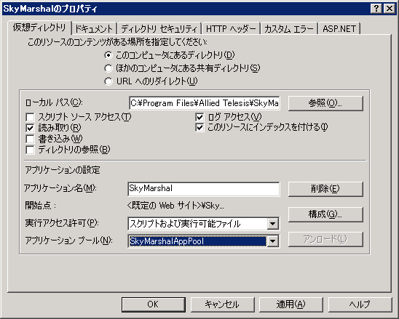Open the ヘルプ button
The height and width of the screenshot is (319, 399).
360,304
